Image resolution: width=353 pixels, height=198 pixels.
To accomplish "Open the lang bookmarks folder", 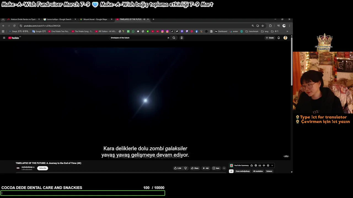I will pos(264,31).
